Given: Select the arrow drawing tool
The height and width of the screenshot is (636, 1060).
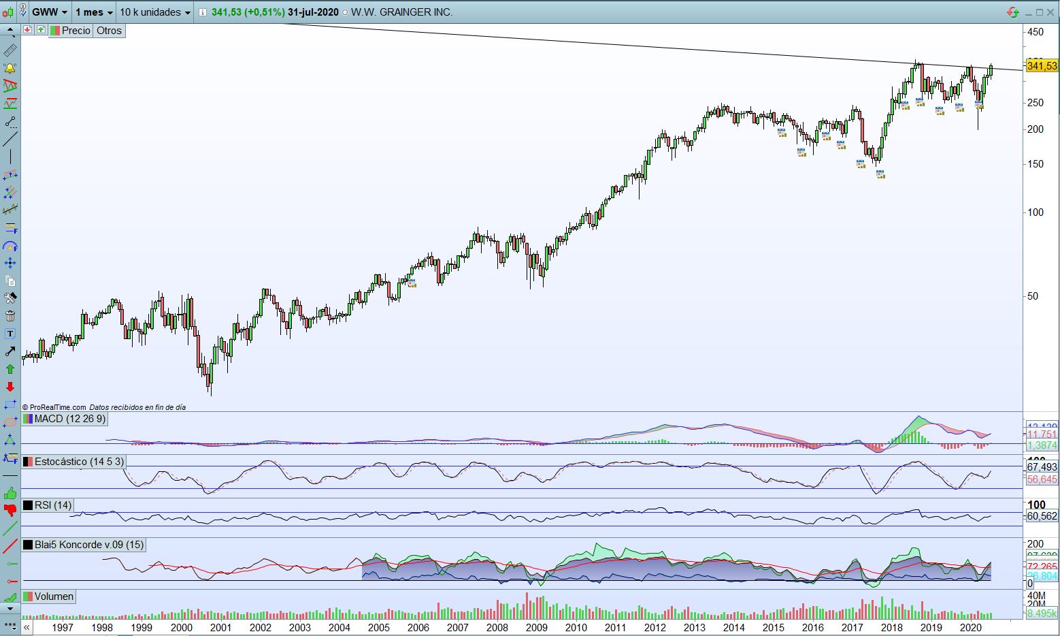Looking at the screenshot, I should [10, 351].
